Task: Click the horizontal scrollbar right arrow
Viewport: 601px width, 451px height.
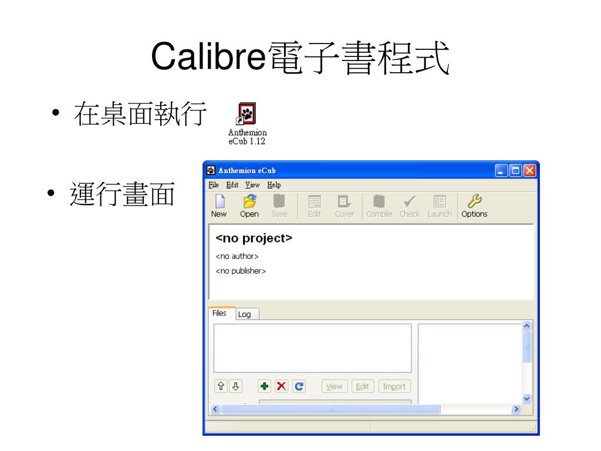Action: click(516, 409)
